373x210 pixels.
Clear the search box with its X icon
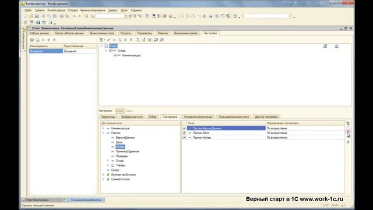pos(129,16)
